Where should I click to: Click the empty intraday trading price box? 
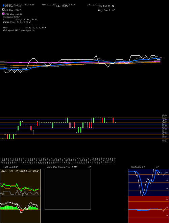68,189
